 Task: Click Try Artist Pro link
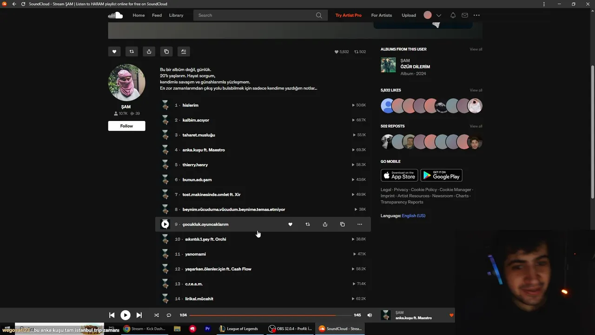pos(348,15)
